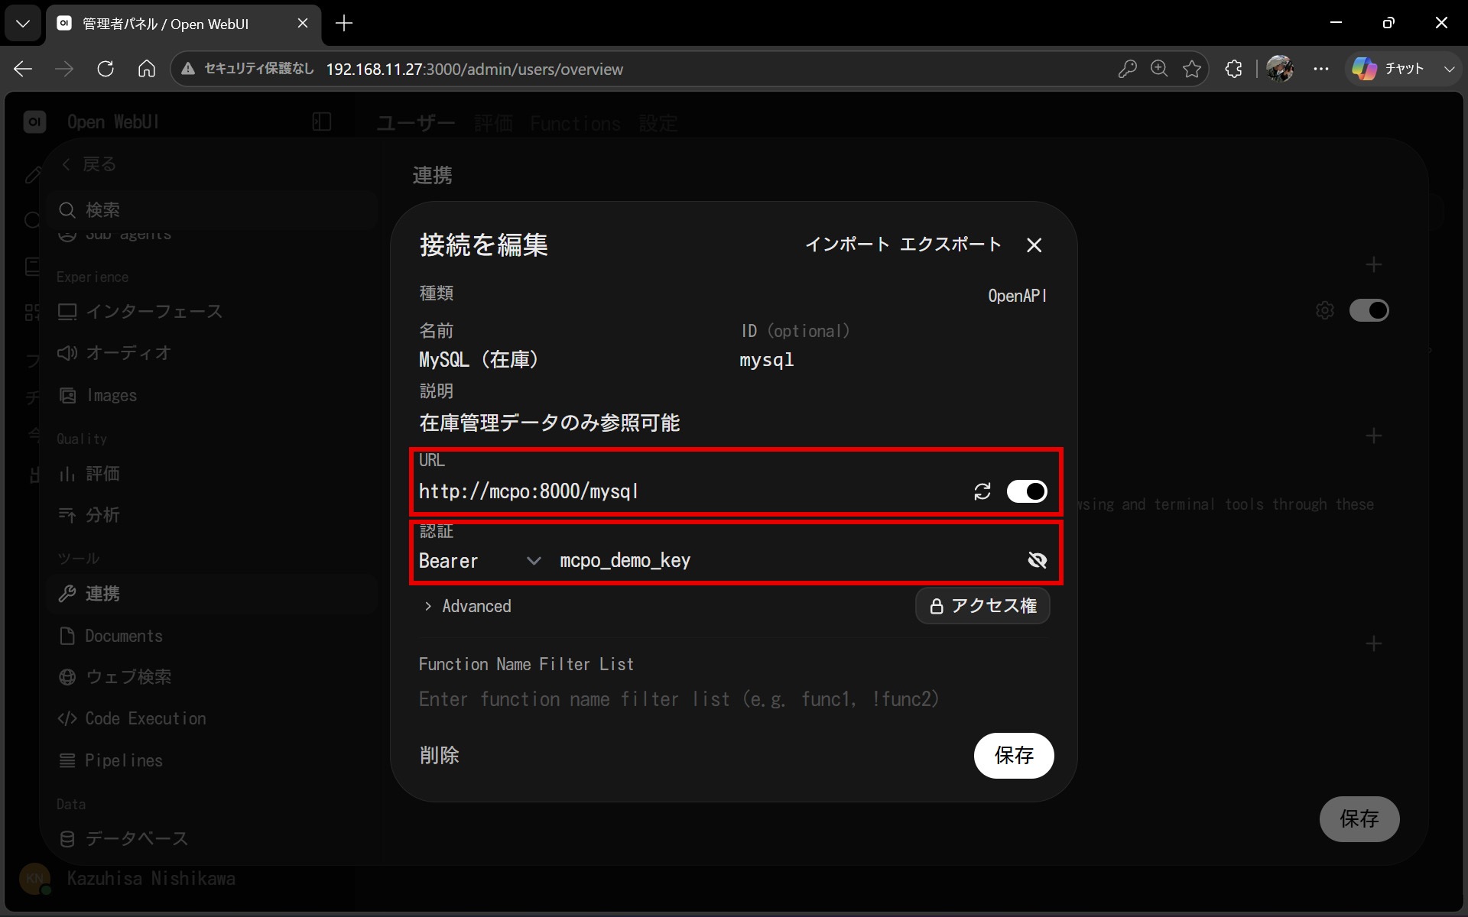The image size is (1468, 917).
Task: Open the アクセス権 button
Action: 982,606
